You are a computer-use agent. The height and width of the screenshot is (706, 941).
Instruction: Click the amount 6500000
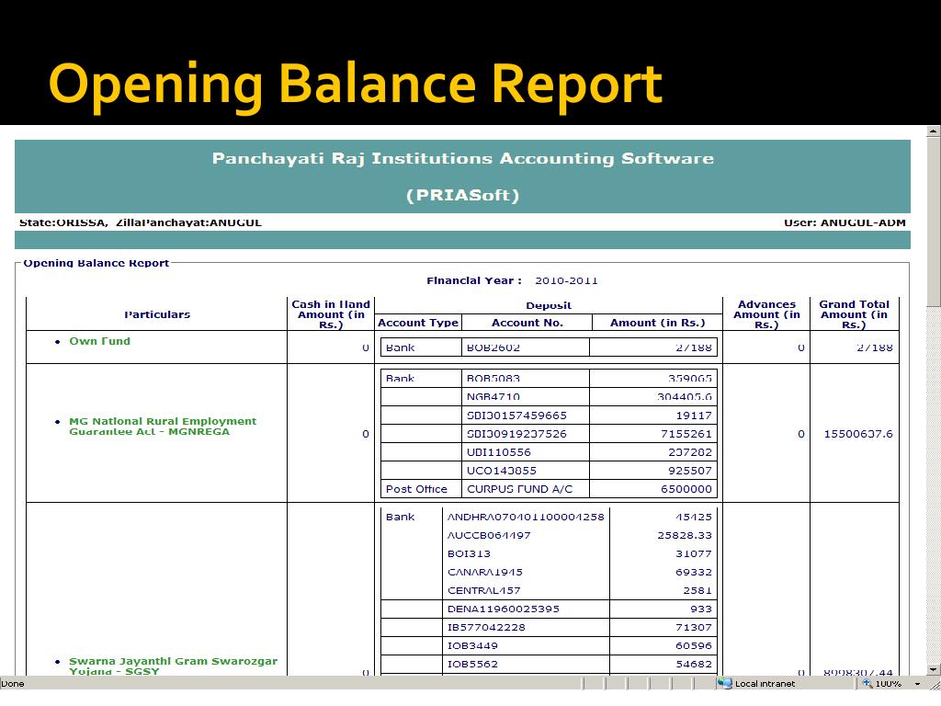pos(686,489)
